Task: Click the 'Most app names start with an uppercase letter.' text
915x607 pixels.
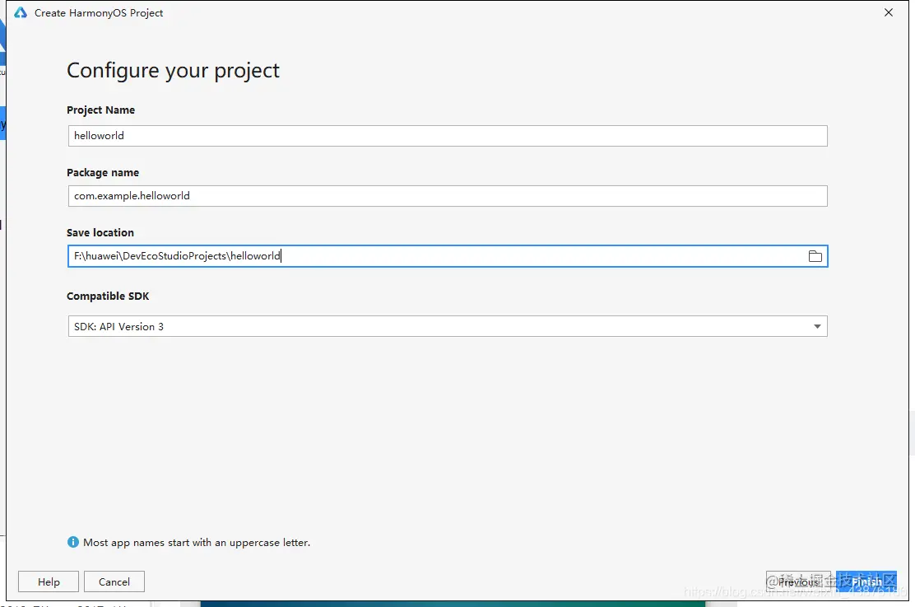Action: (x=197, y=543)
